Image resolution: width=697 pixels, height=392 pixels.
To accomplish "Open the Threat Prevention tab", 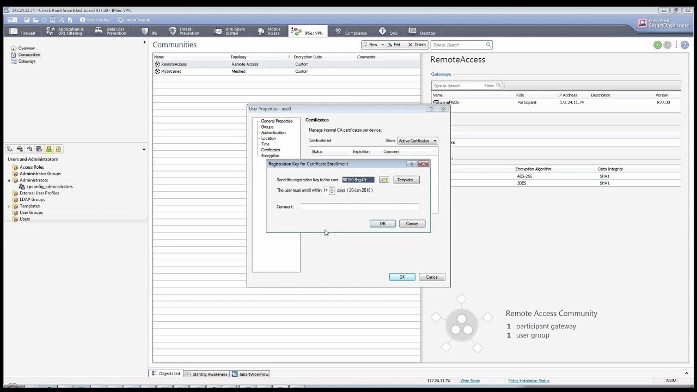I will click(185, 32).
